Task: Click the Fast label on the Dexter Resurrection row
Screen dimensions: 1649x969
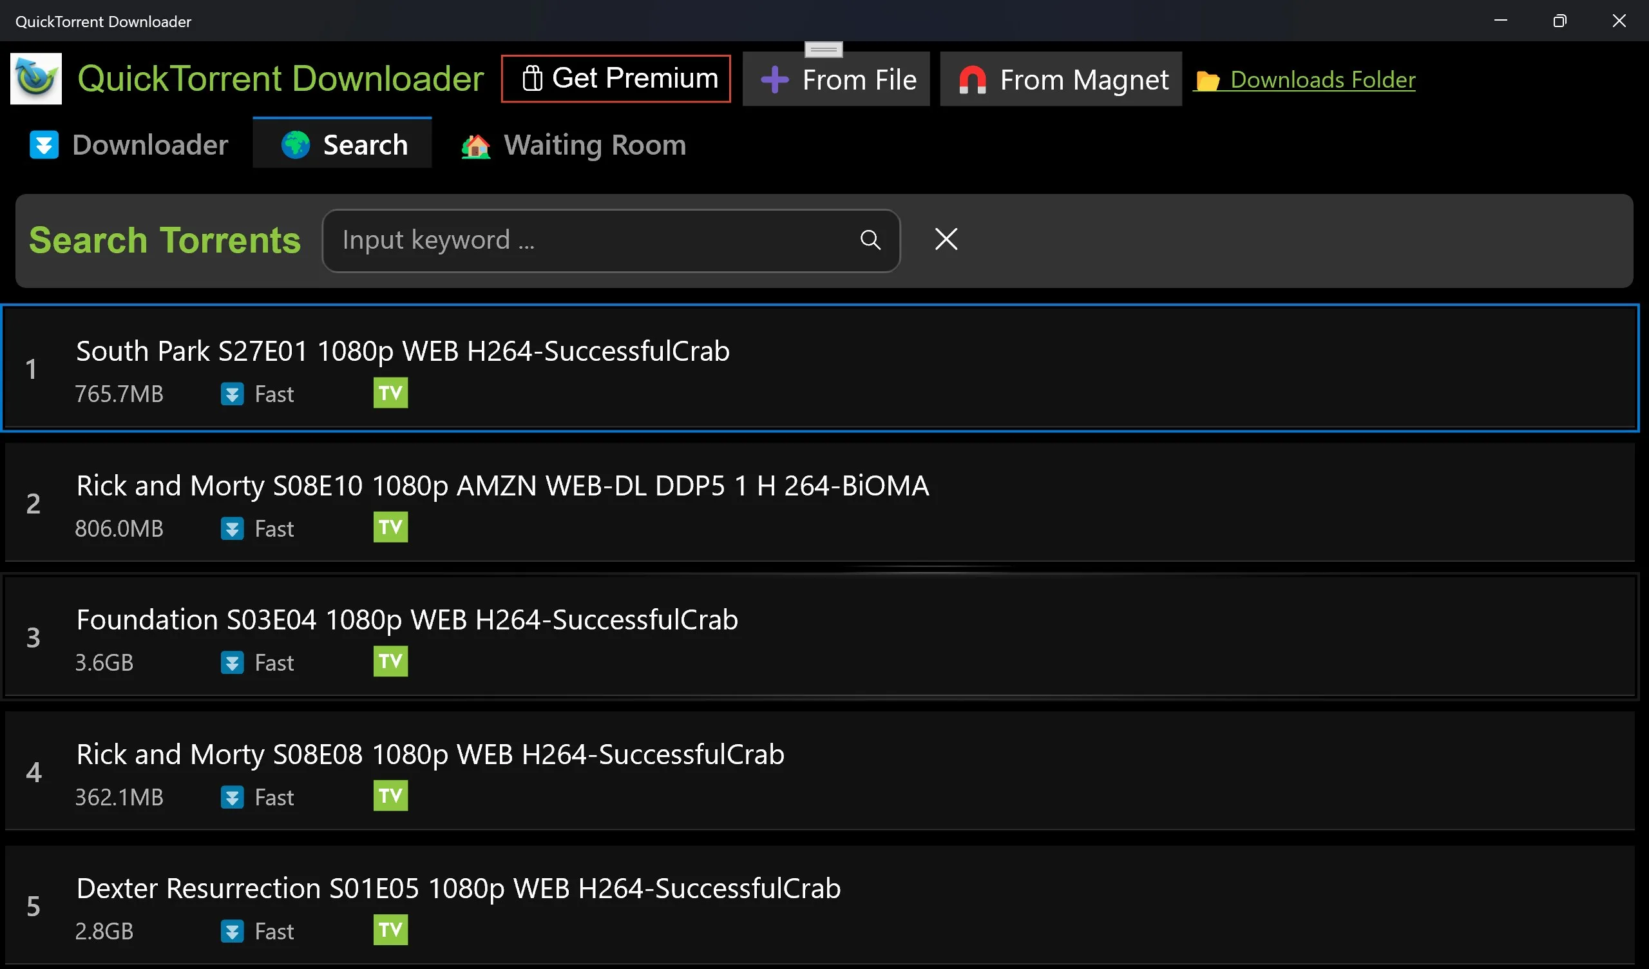Action: coord(274,931)
